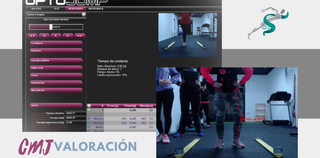The height and width of the screenshot is (158, 320).
Task: Click the 00:02.17 playback time readout
Action: (56, 27)
